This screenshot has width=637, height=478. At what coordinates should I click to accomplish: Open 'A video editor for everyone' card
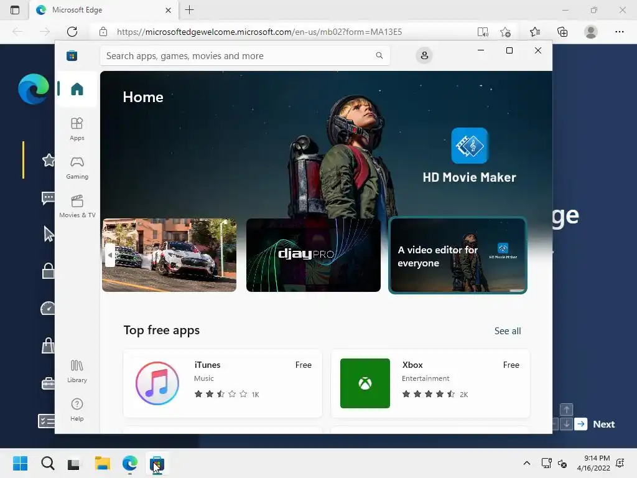458,255
